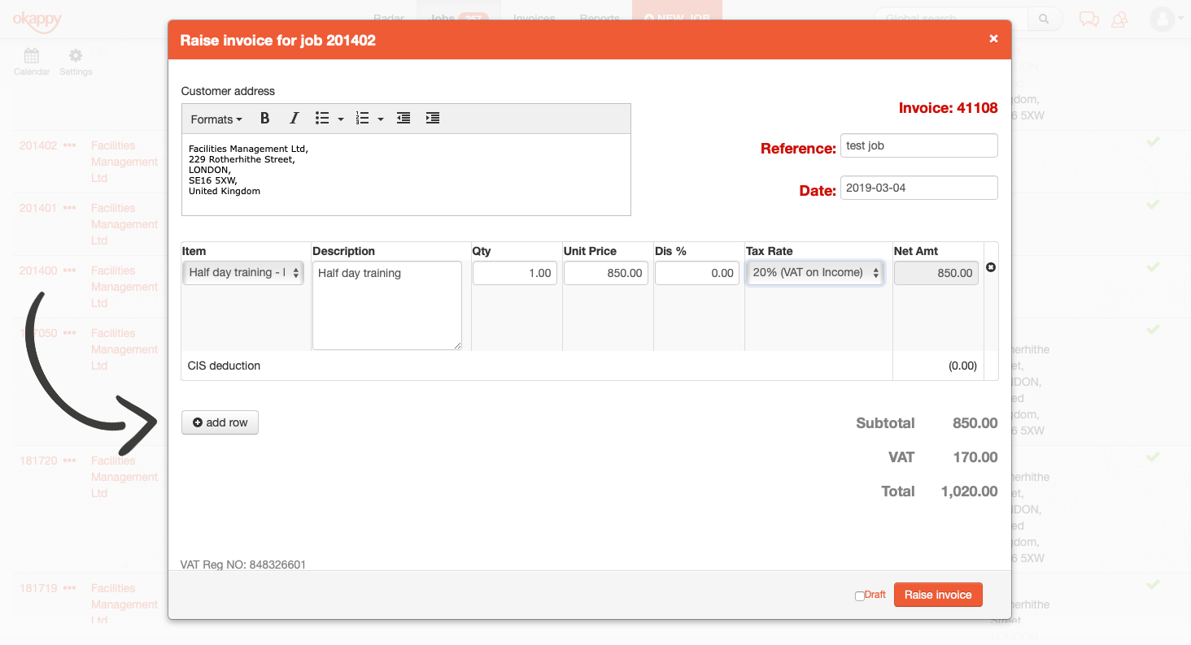
Task: Click the green checkmark on job 181720 row
Action: 1153,457
